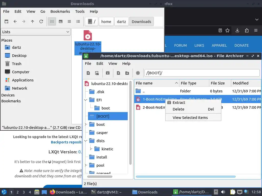
Task: Go forward in Downloads file manager
Action: 24,21
